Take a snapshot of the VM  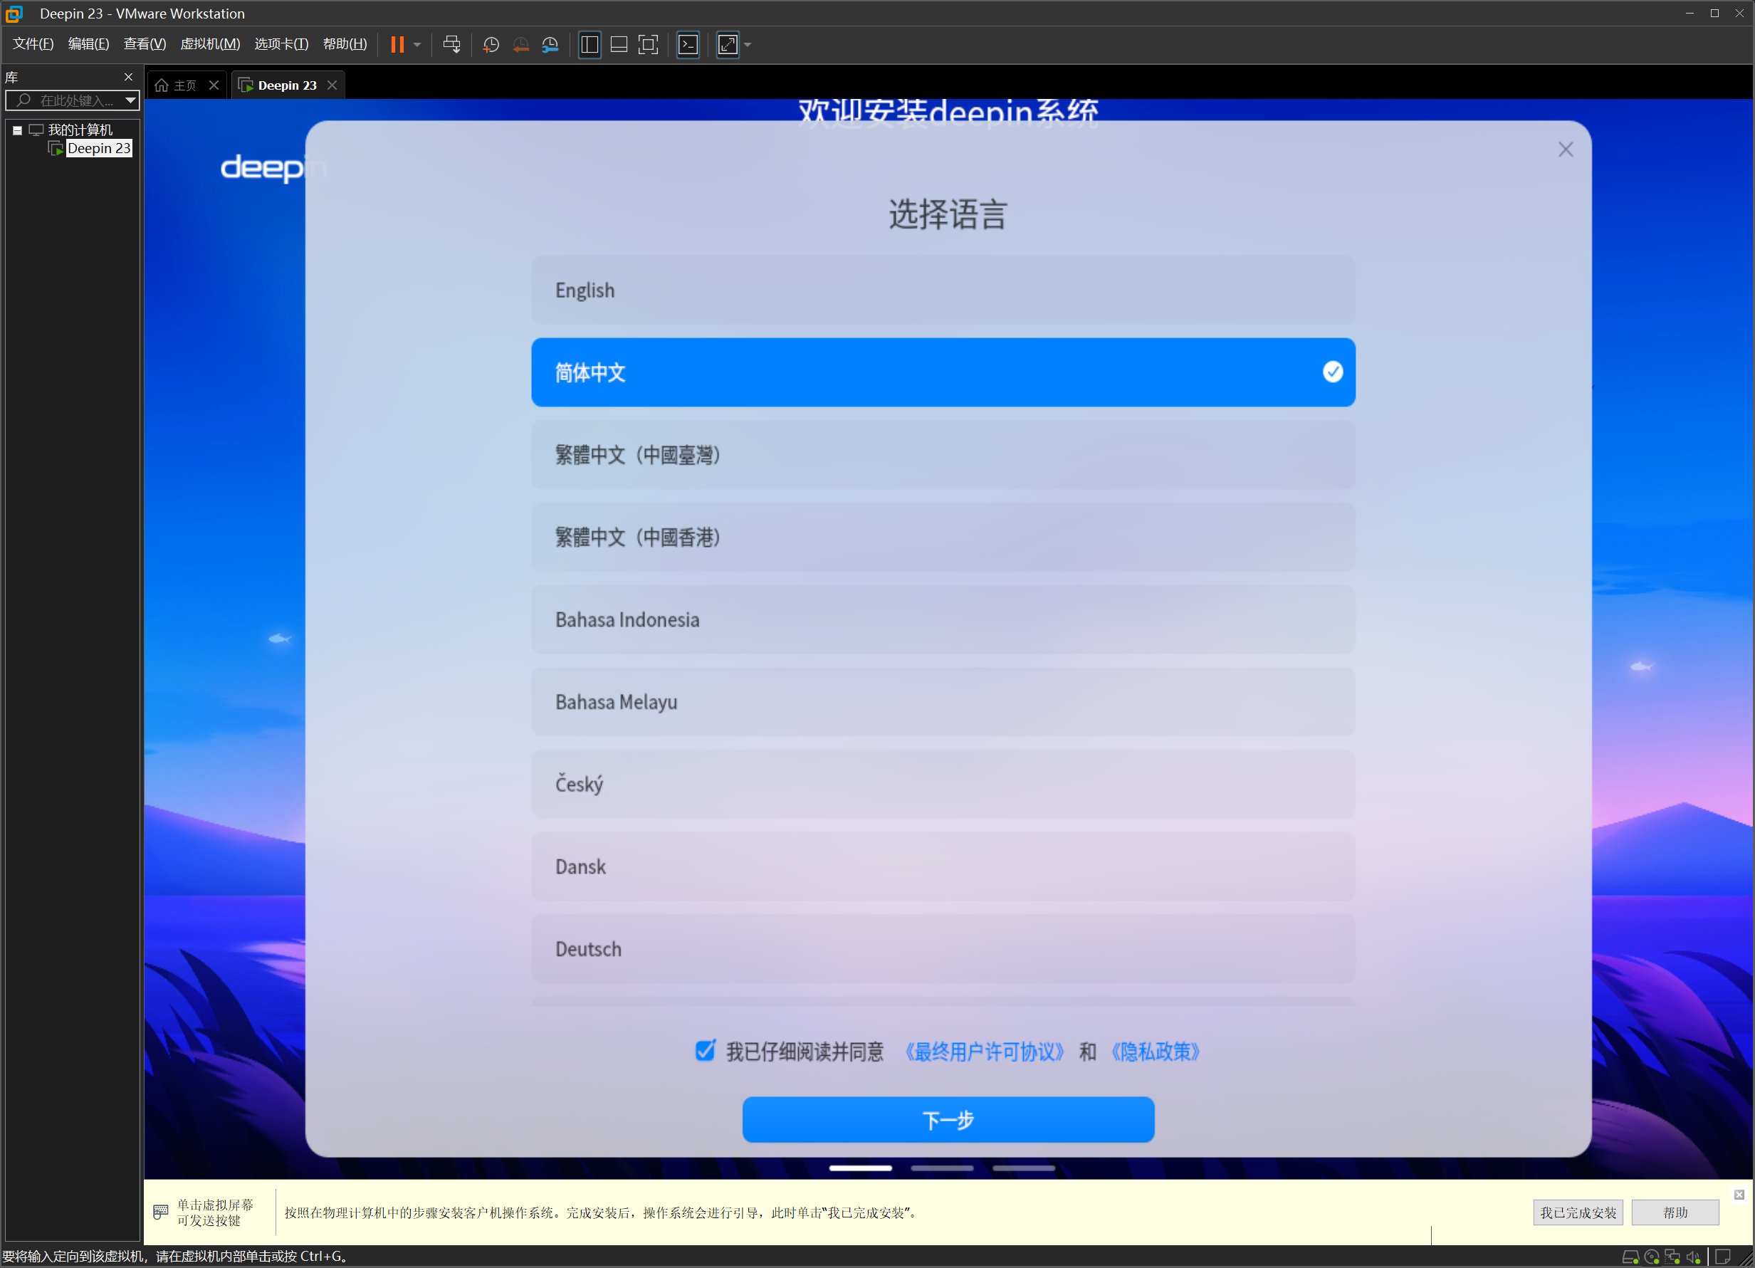coord(491,44)
